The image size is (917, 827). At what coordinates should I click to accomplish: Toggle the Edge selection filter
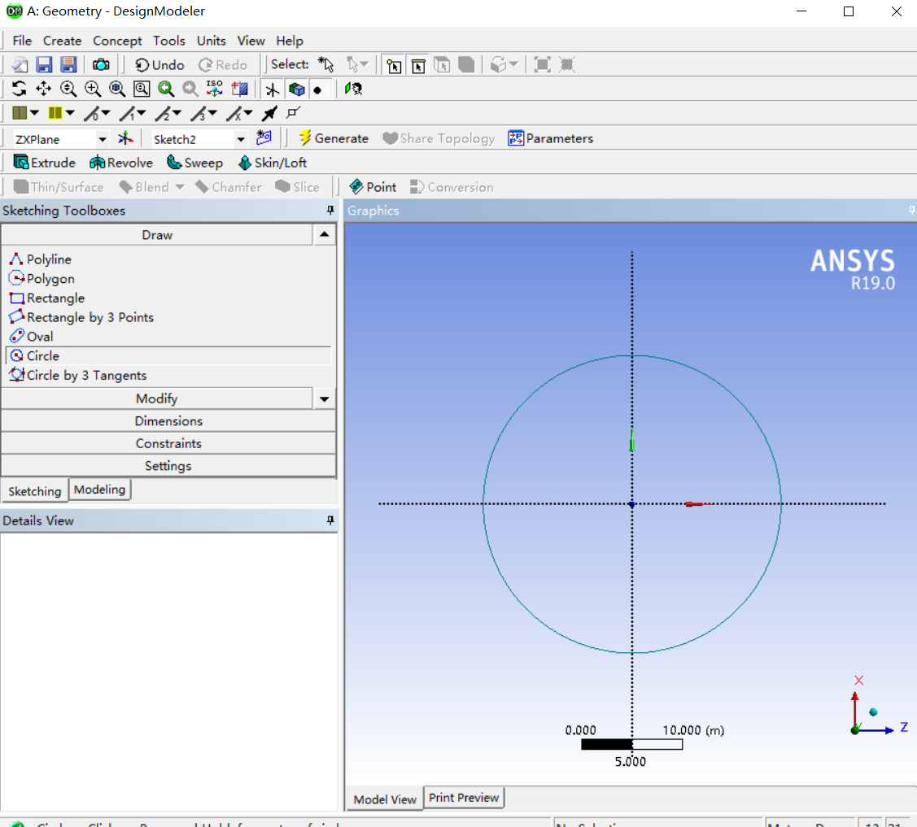418,65
